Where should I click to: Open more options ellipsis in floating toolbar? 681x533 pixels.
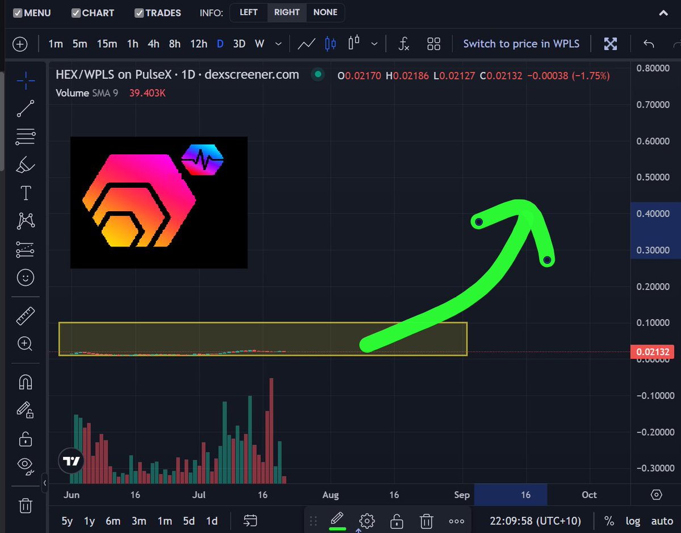[456, 521]
